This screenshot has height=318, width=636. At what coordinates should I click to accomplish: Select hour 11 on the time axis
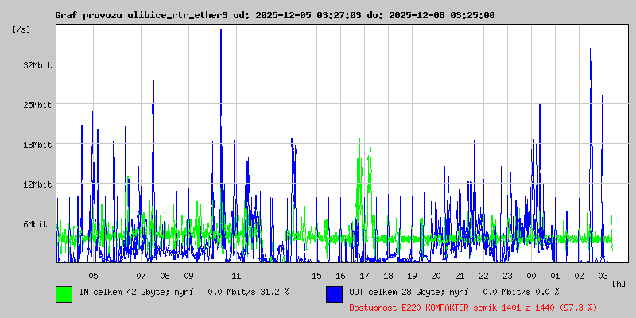pyautogui.click(x=236, y=276)
